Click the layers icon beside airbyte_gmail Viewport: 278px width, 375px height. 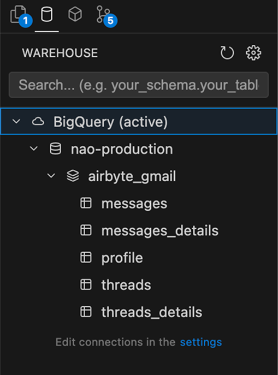coord(73,176)
